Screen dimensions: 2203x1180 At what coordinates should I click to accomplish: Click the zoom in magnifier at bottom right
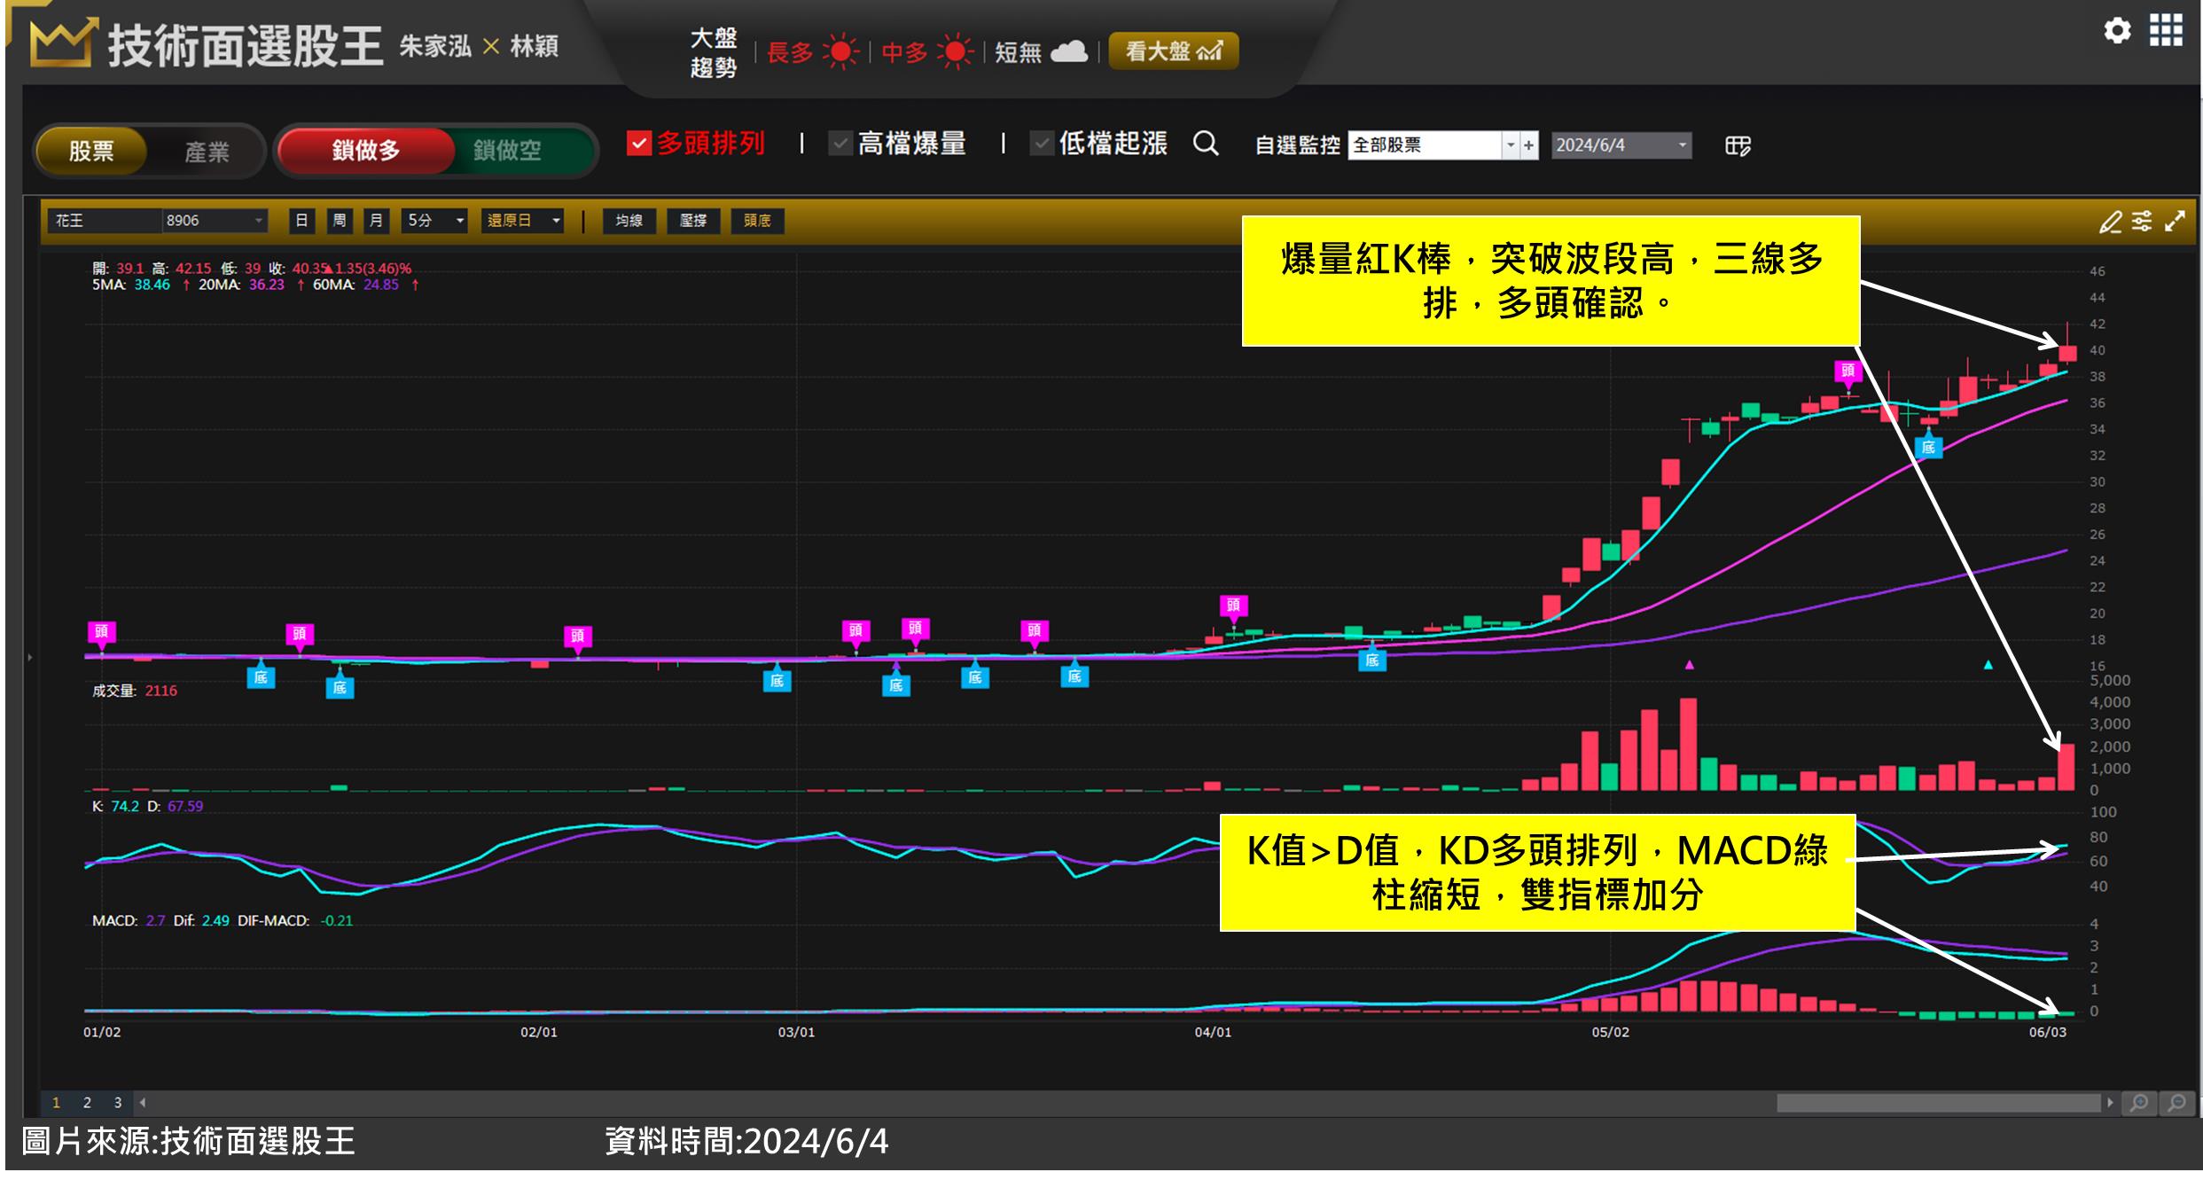[x=2139, y=1104]
